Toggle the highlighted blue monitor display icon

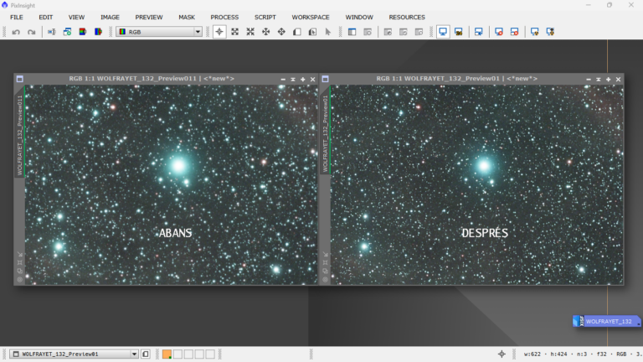443,32
